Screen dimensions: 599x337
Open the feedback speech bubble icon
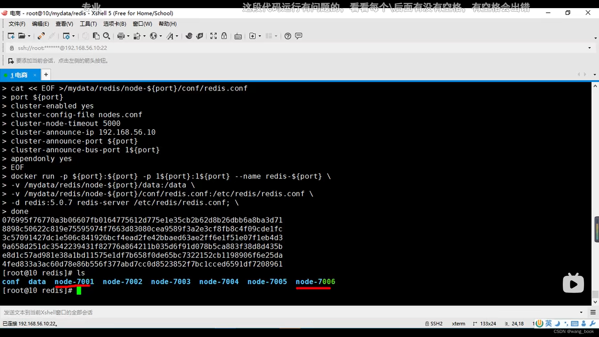coord(299,36)
